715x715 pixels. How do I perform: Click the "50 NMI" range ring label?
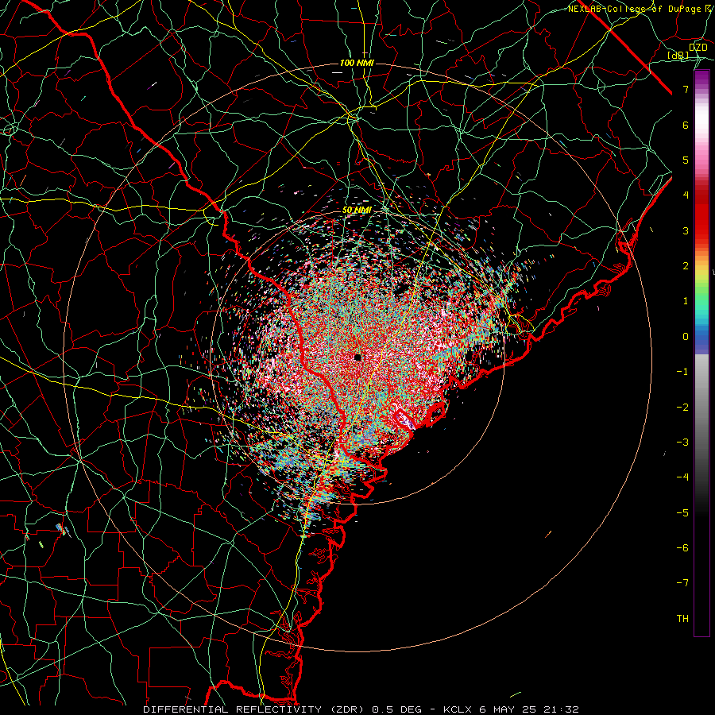tap(357, 211)
